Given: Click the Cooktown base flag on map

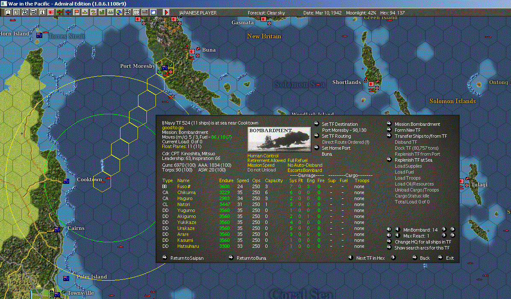Looking at the screenshot, I should coord(66,181).
